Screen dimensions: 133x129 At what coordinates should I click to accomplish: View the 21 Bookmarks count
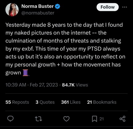102,102
